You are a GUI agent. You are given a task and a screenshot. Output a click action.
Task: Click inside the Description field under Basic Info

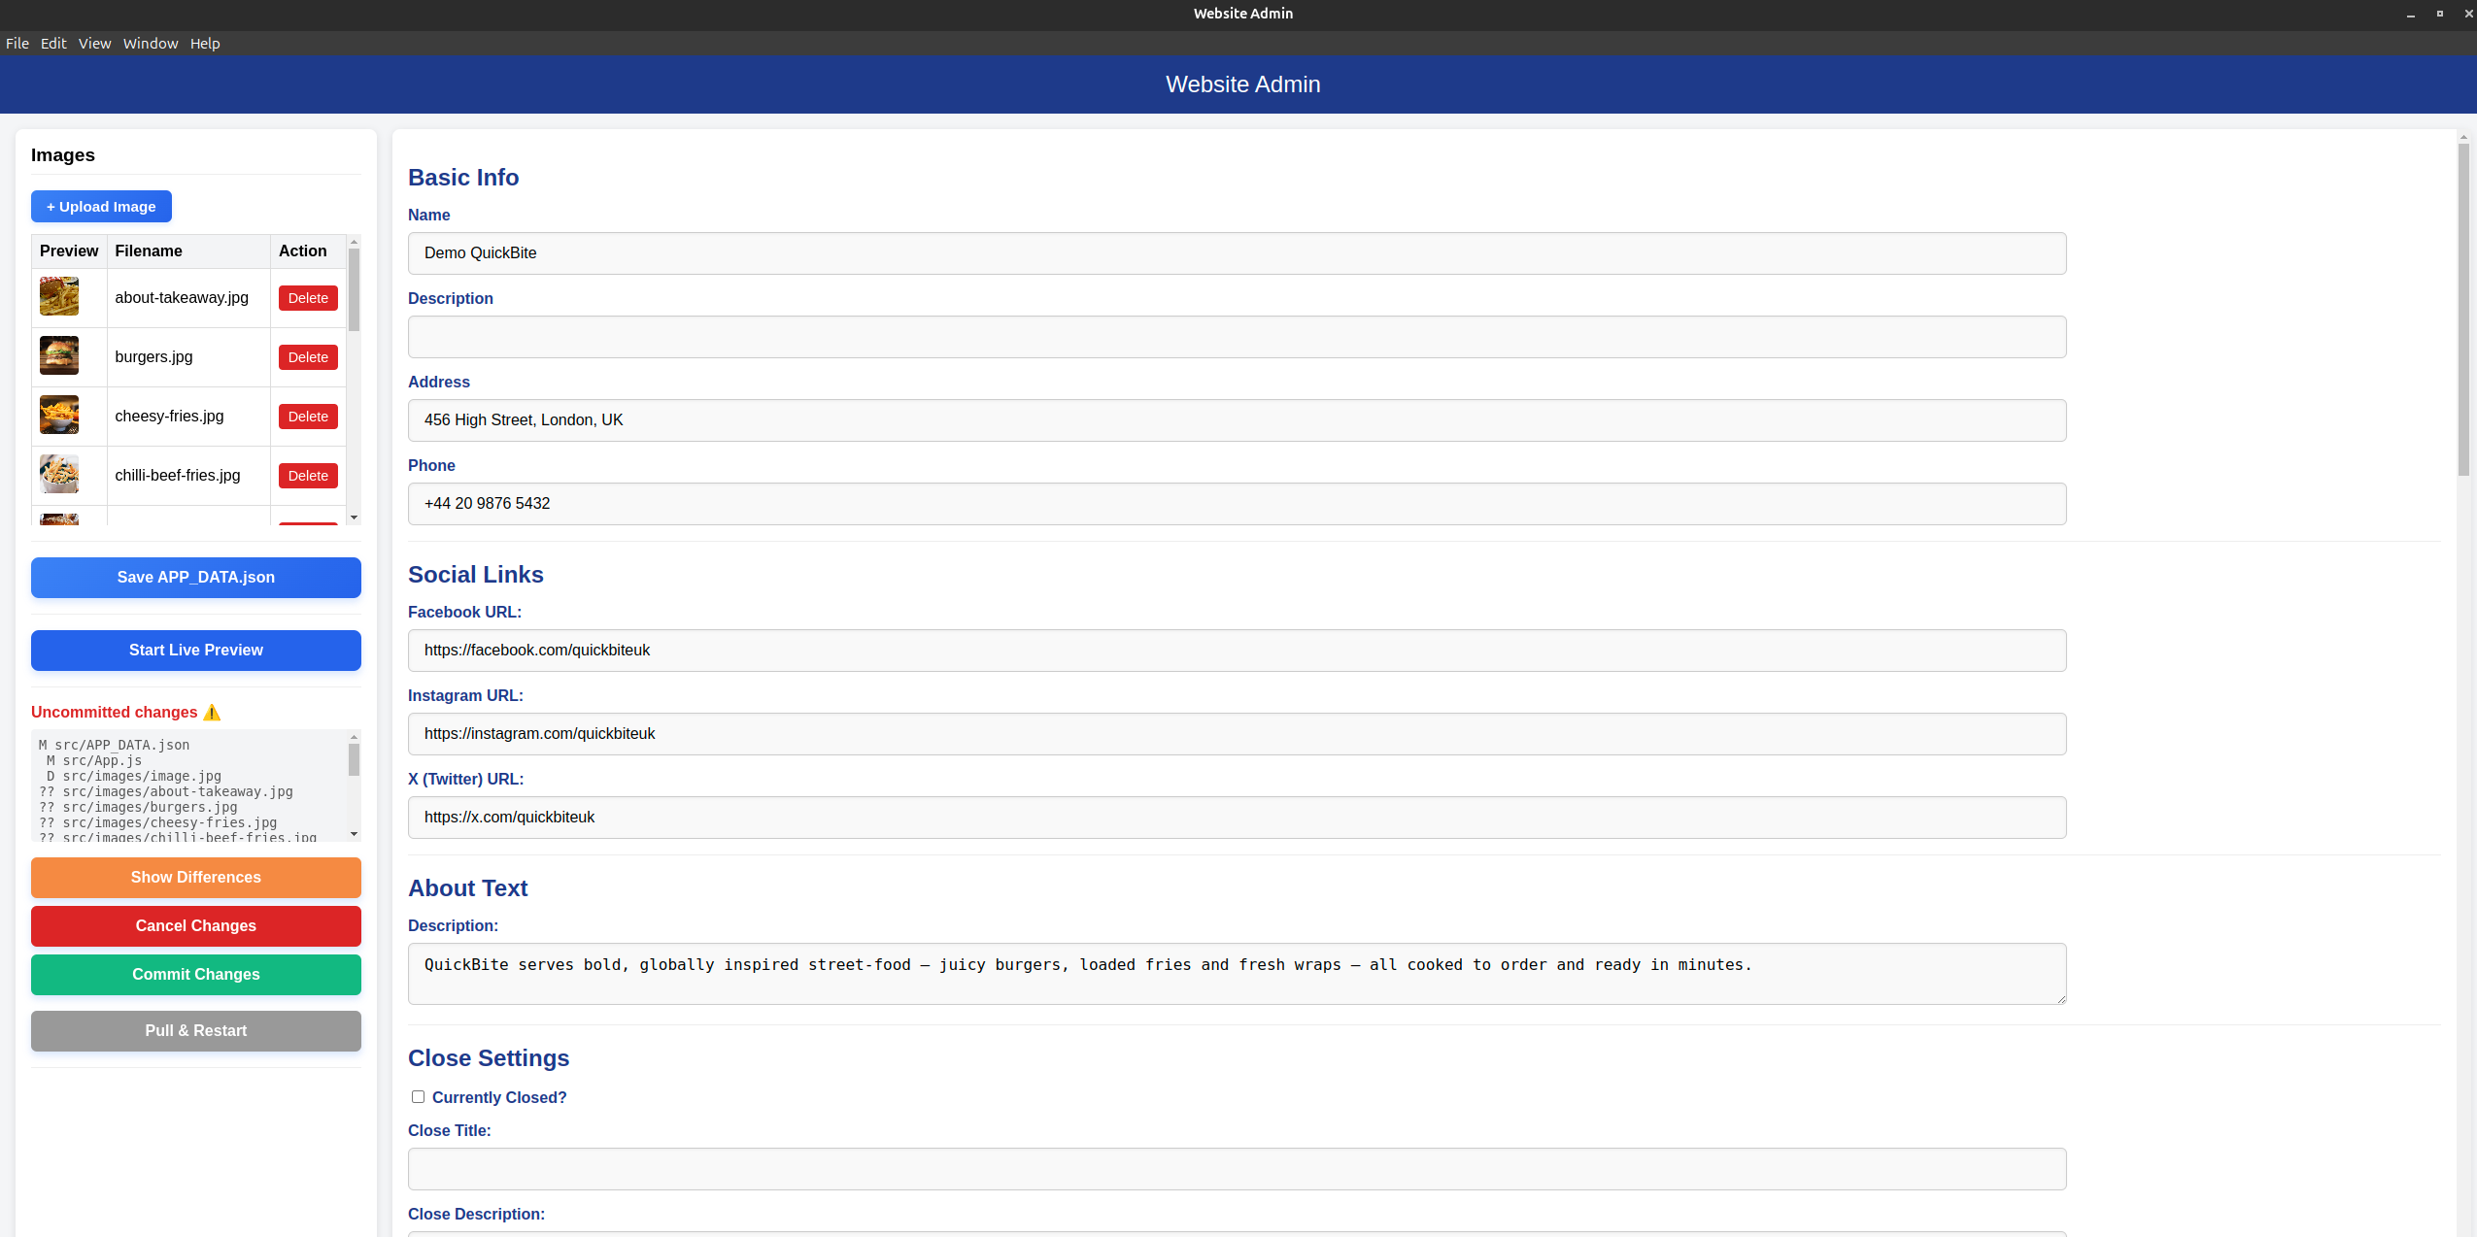click(1236, 337)
